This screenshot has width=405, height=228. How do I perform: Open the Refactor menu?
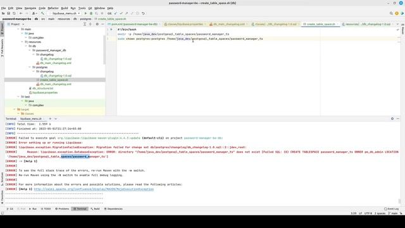click(x=53, y=8)
